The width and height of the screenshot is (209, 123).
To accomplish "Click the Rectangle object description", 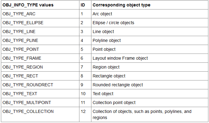I will [x=109, y=76].
